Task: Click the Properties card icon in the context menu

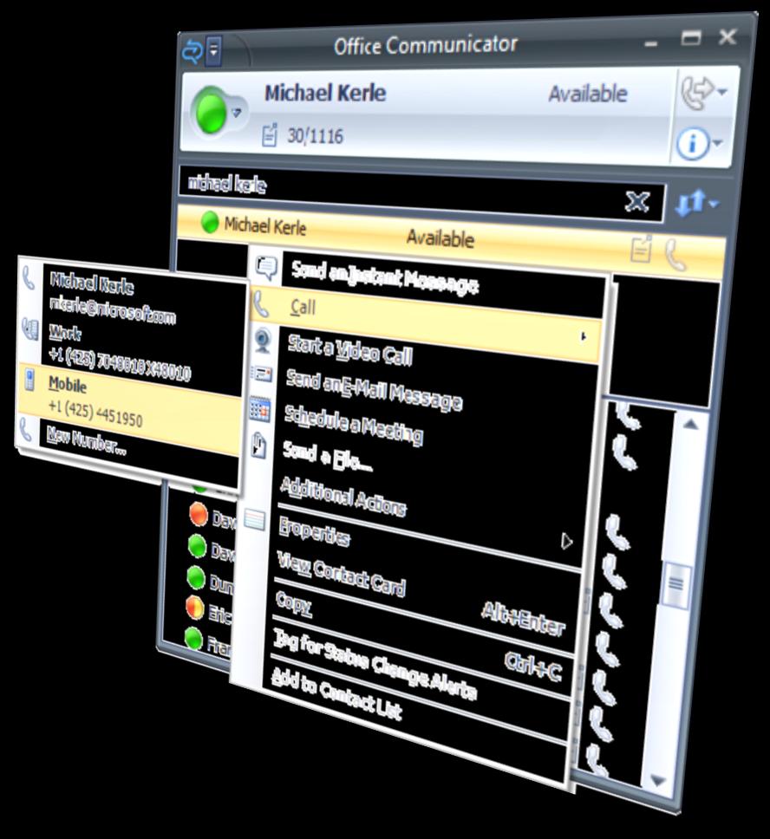Action: (x=254, y=520)
